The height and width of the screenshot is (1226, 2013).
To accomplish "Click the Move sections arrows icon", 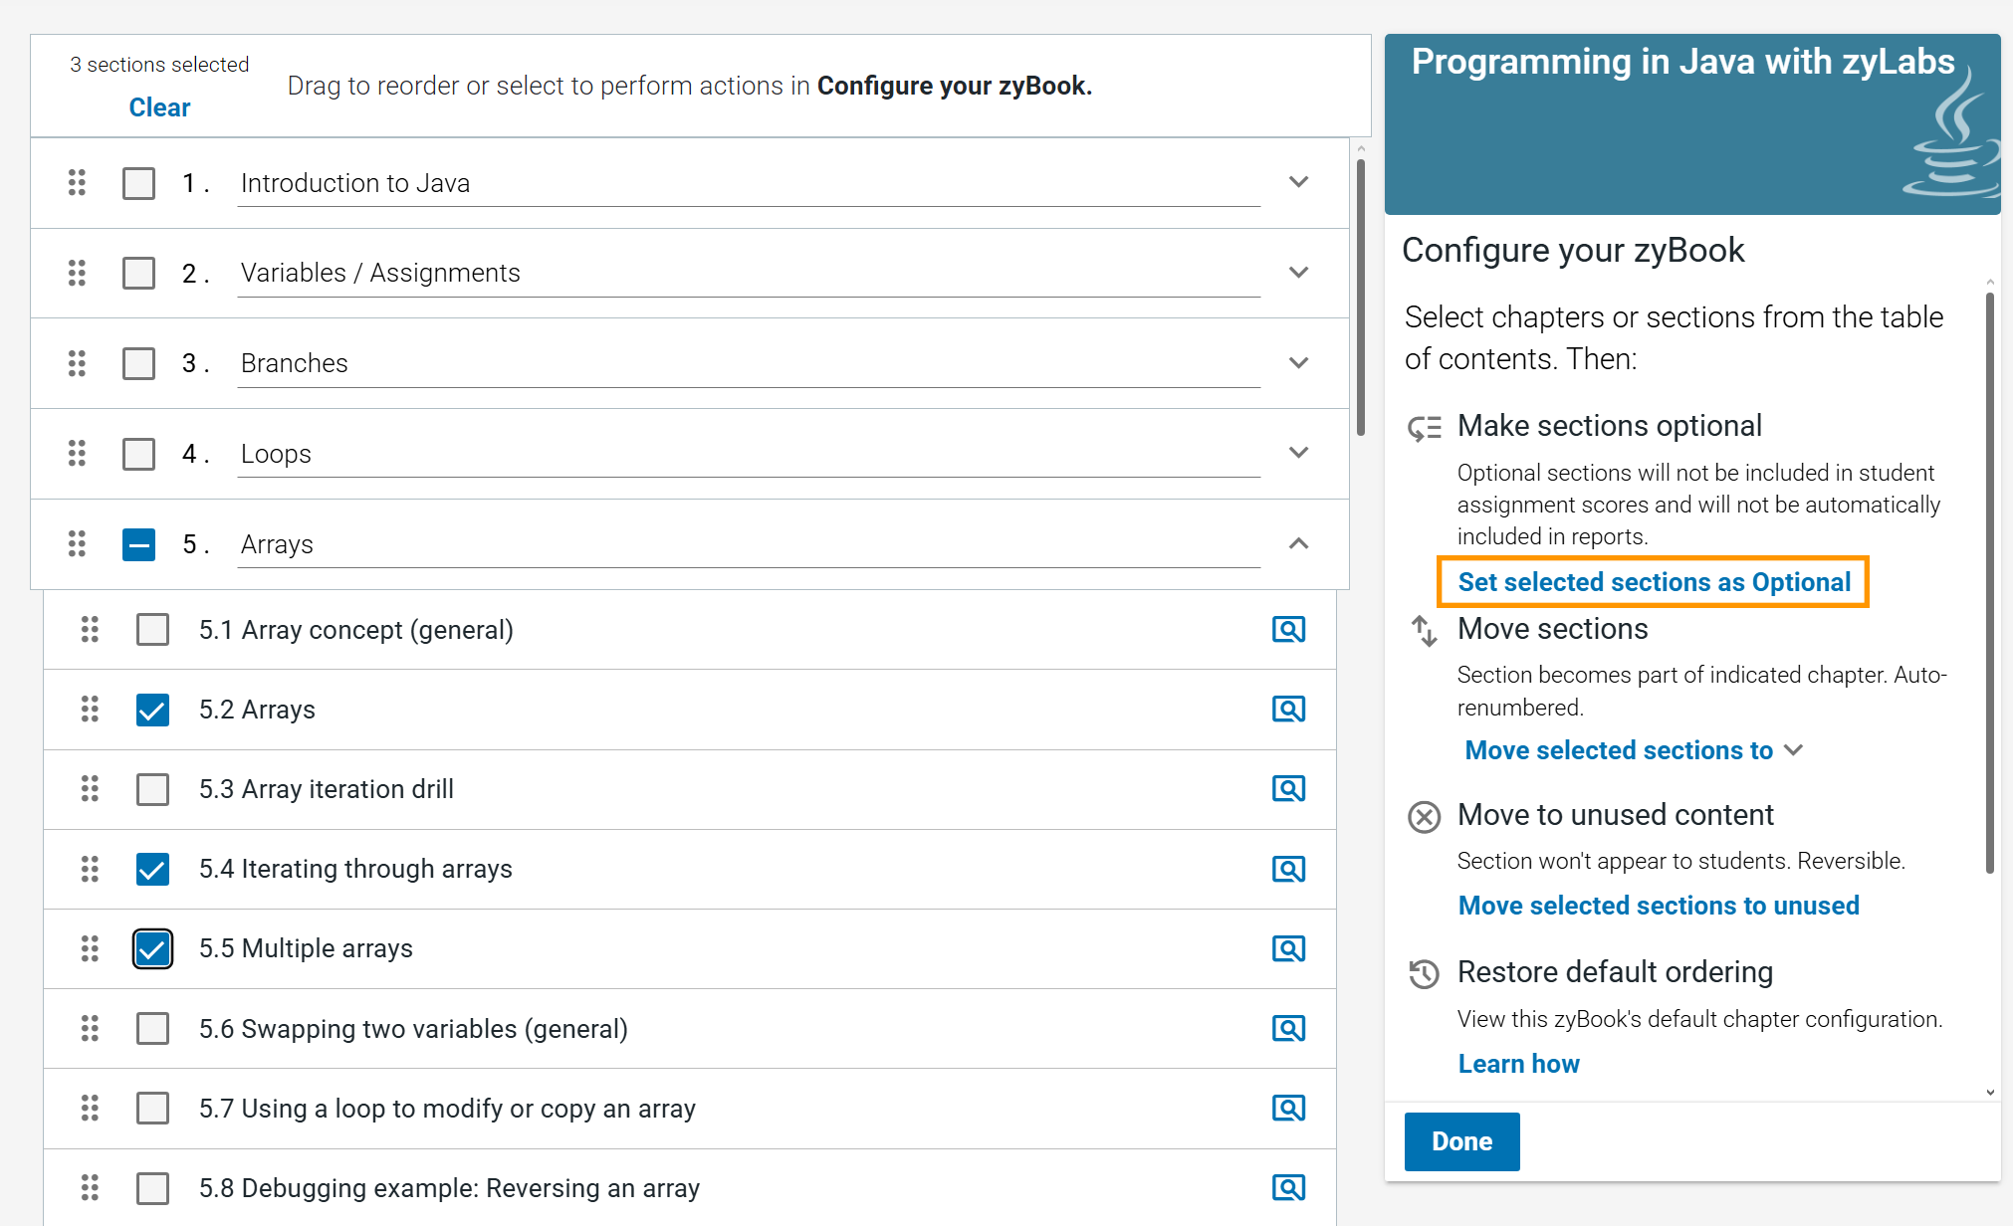I will tap(1425, 631).
